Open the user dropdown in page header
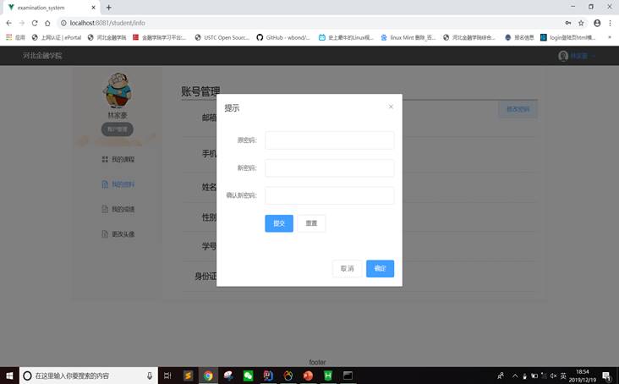619x384 pixels. [577, 56]
